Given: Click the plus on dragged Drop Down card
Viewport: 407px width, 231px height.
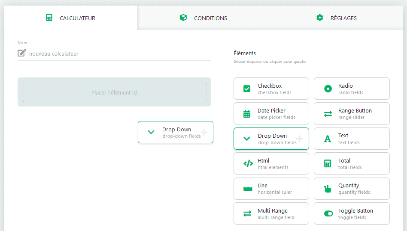Looking at the screenshot, I should pos(204,133).
